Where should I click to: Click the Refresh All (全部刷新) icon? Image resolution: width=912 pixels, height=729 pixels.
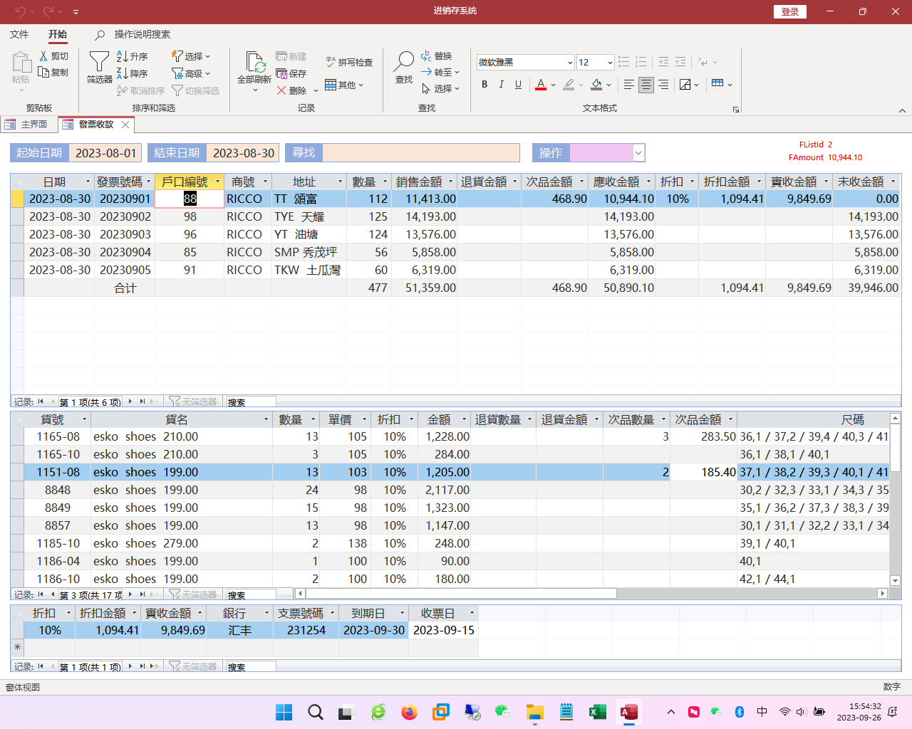(254, 63)
